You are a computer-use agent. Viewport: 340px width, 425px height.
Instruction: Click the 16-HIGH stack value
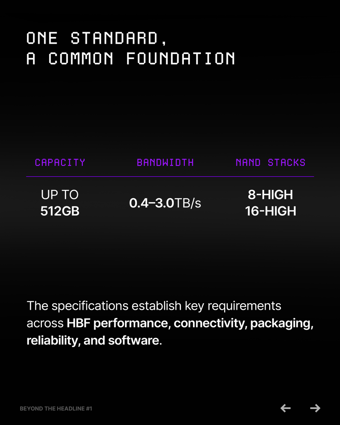click(271, 211)
